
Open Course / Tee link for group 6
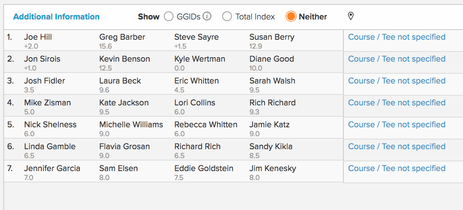[x=397, y=146]
